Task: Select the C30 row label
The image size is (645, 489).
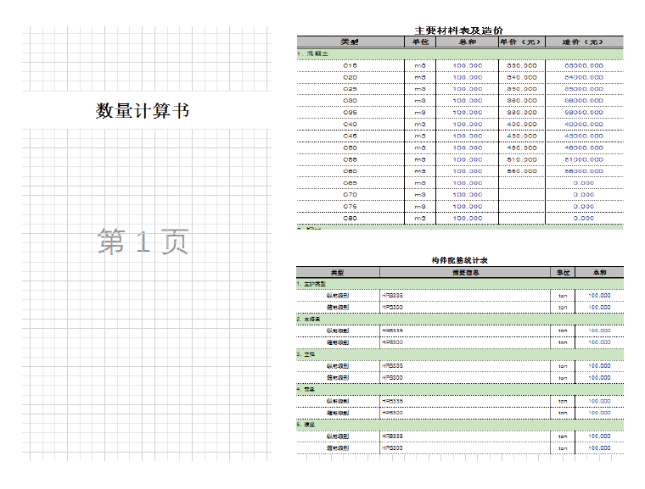Action: [350, 101]
